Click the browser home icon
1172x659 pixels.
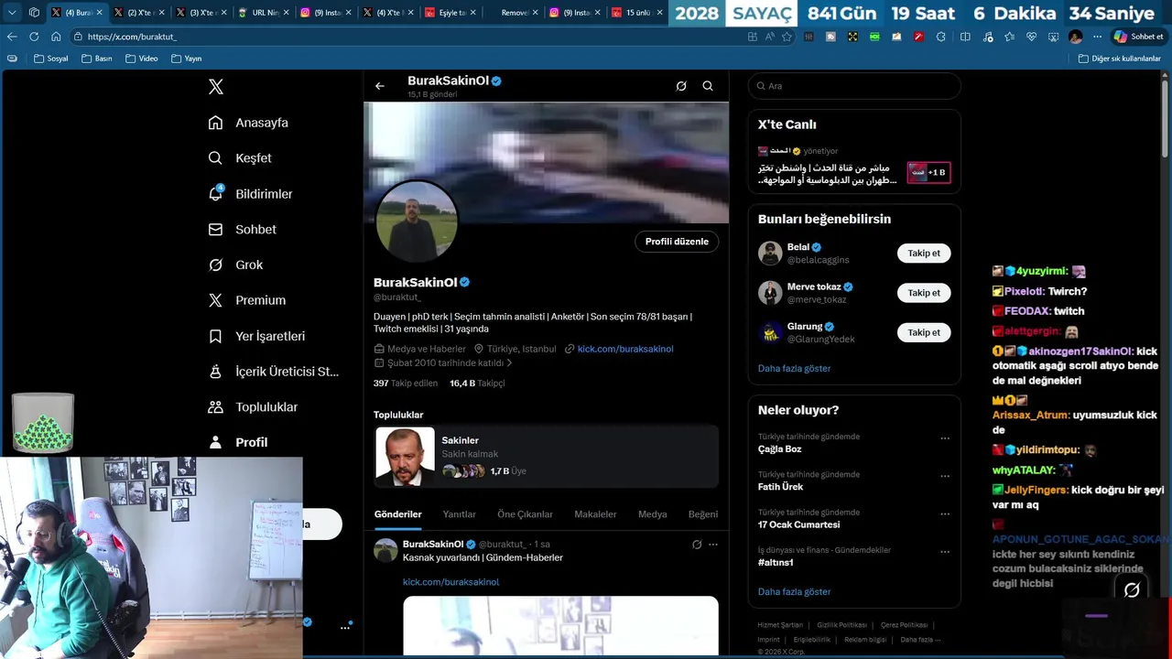56,37
